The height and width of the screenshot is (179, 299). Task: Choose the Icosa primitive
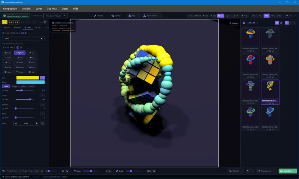click(8, 67)
